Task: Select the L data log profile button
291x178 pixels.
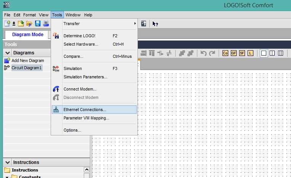Action: coord(250,53)
